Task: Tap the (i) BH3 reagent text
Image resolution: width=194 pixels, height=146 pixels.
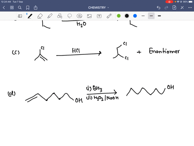Action: point(94,88)
